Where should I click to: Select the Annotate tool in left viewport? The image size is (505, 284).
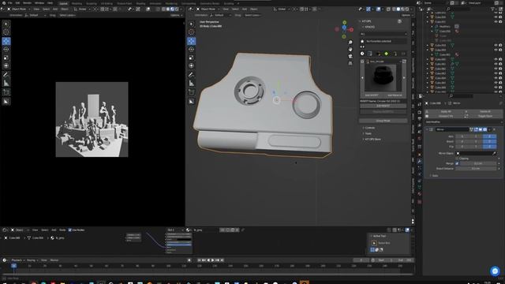tap(6, 75)
